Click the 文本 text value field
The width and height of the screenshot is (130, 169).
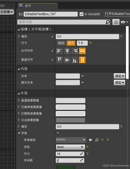pyautogui.click(x=68, y=76)
